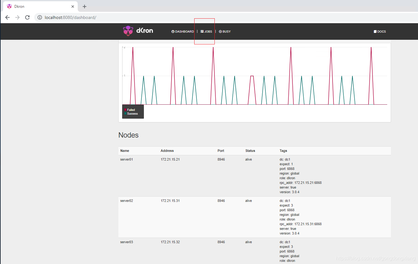The image size is (418, 264).
Task: Click the Jobs list icon in navbar
Action: [202, 32]
